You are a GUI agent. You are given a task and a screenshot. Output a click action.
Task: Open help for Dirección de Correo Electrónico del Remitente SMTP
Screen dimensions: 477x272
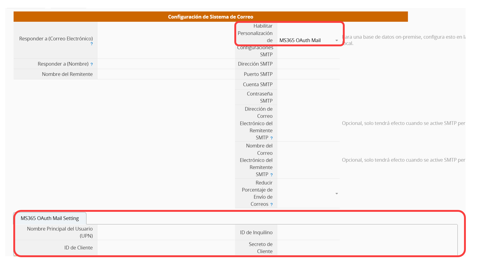(x=271, y=138)
